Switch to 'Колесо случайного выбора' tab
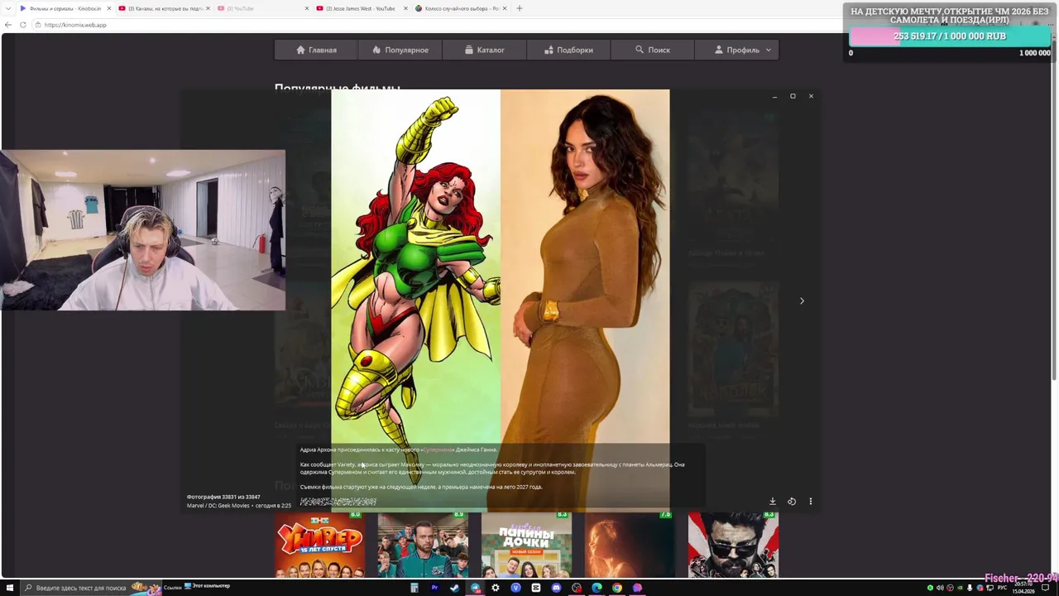1059x596 pixels. [x=459, y=8]
